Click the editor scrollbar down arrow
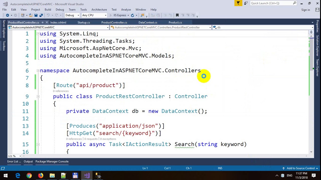Viewport: 321px width, 180px height. (x=311, y=152)
